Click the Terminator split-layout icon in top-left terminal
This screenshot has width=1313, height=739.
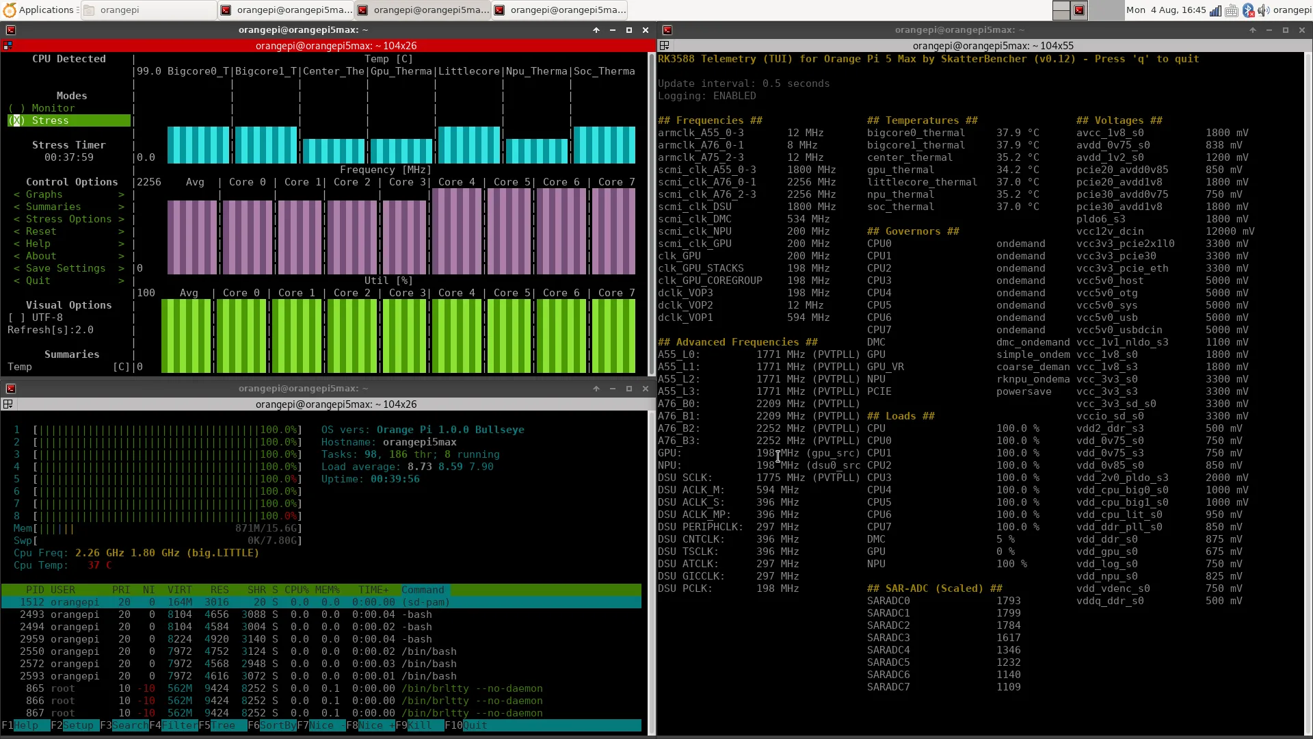[x=8, y=46]
